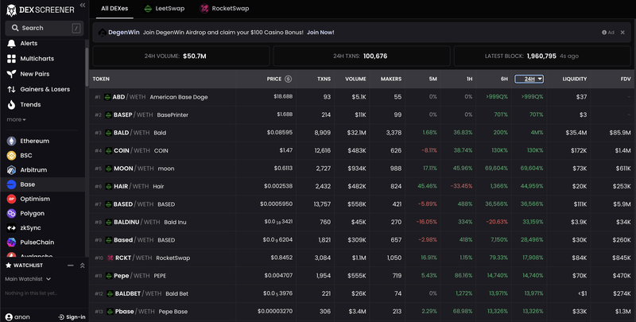This screenshot has height=322, width=636.
Task: Click the Sign-in button
Action: [x=72, y=316]
